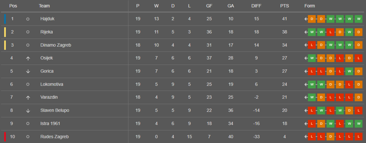Open the Lokomotiva team link
The width and height of the screenshot is (366, 143).
[x=52, y=84]
